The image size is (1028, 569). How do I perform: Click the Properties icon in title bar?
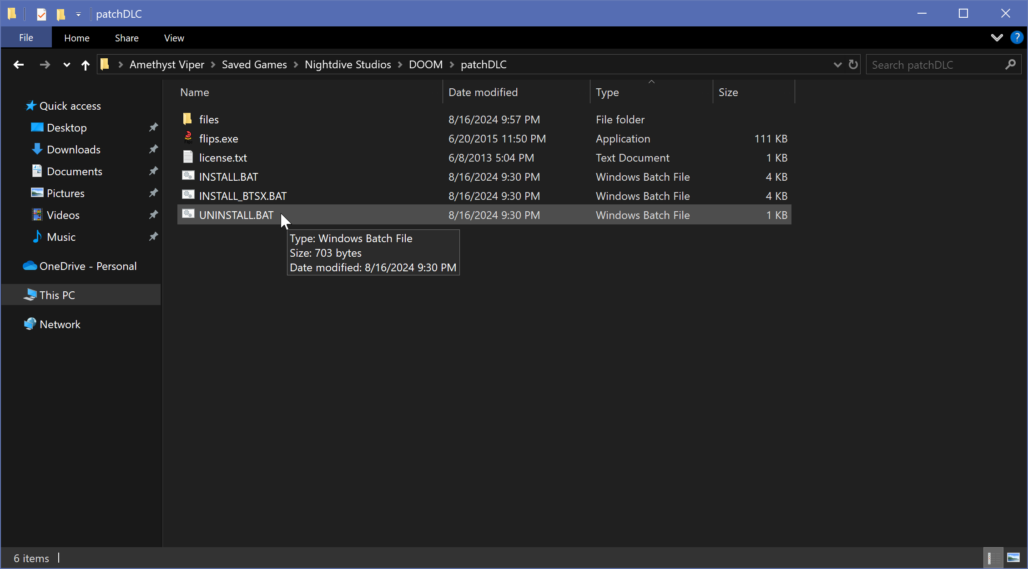tap(41, 14)
